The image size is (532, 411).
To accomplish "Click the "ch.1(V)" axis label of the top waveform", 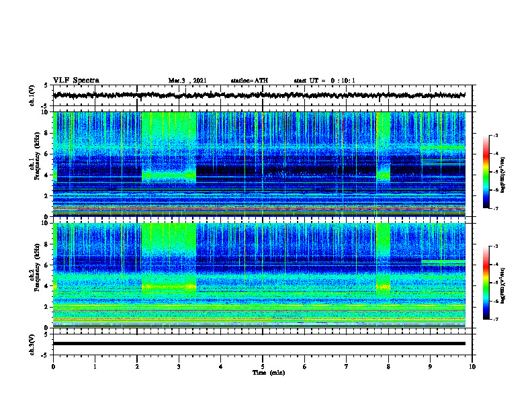I will pos(32,95).
